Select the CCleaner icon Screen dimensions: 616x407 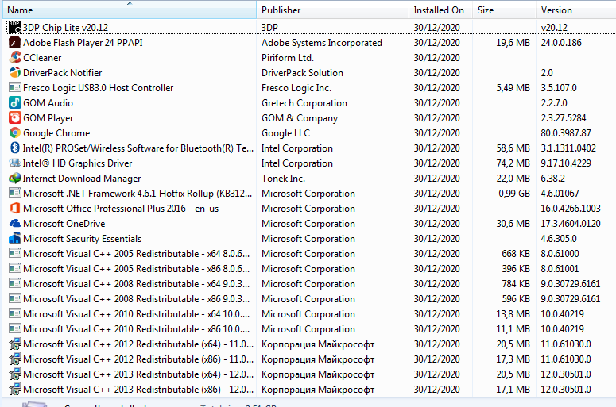pos(15,58)
